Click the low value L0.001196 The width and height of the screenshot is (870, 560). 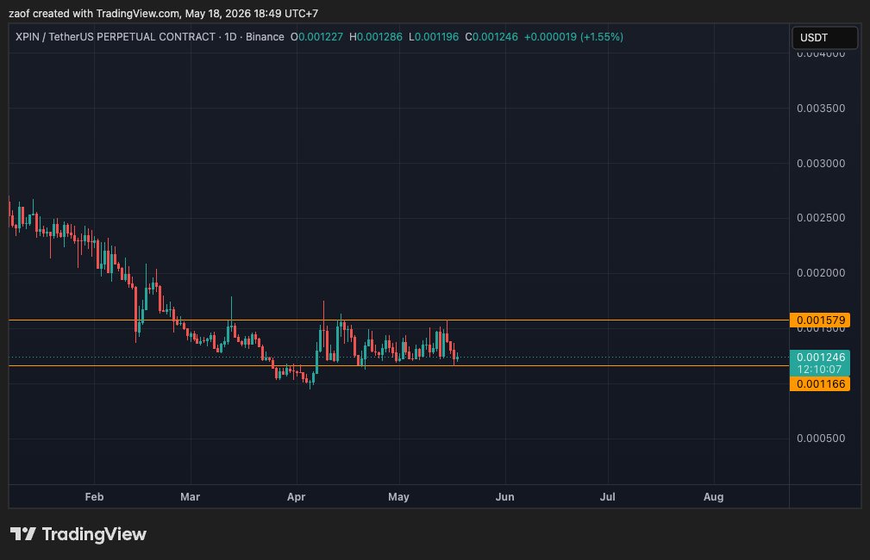[434, 37]
